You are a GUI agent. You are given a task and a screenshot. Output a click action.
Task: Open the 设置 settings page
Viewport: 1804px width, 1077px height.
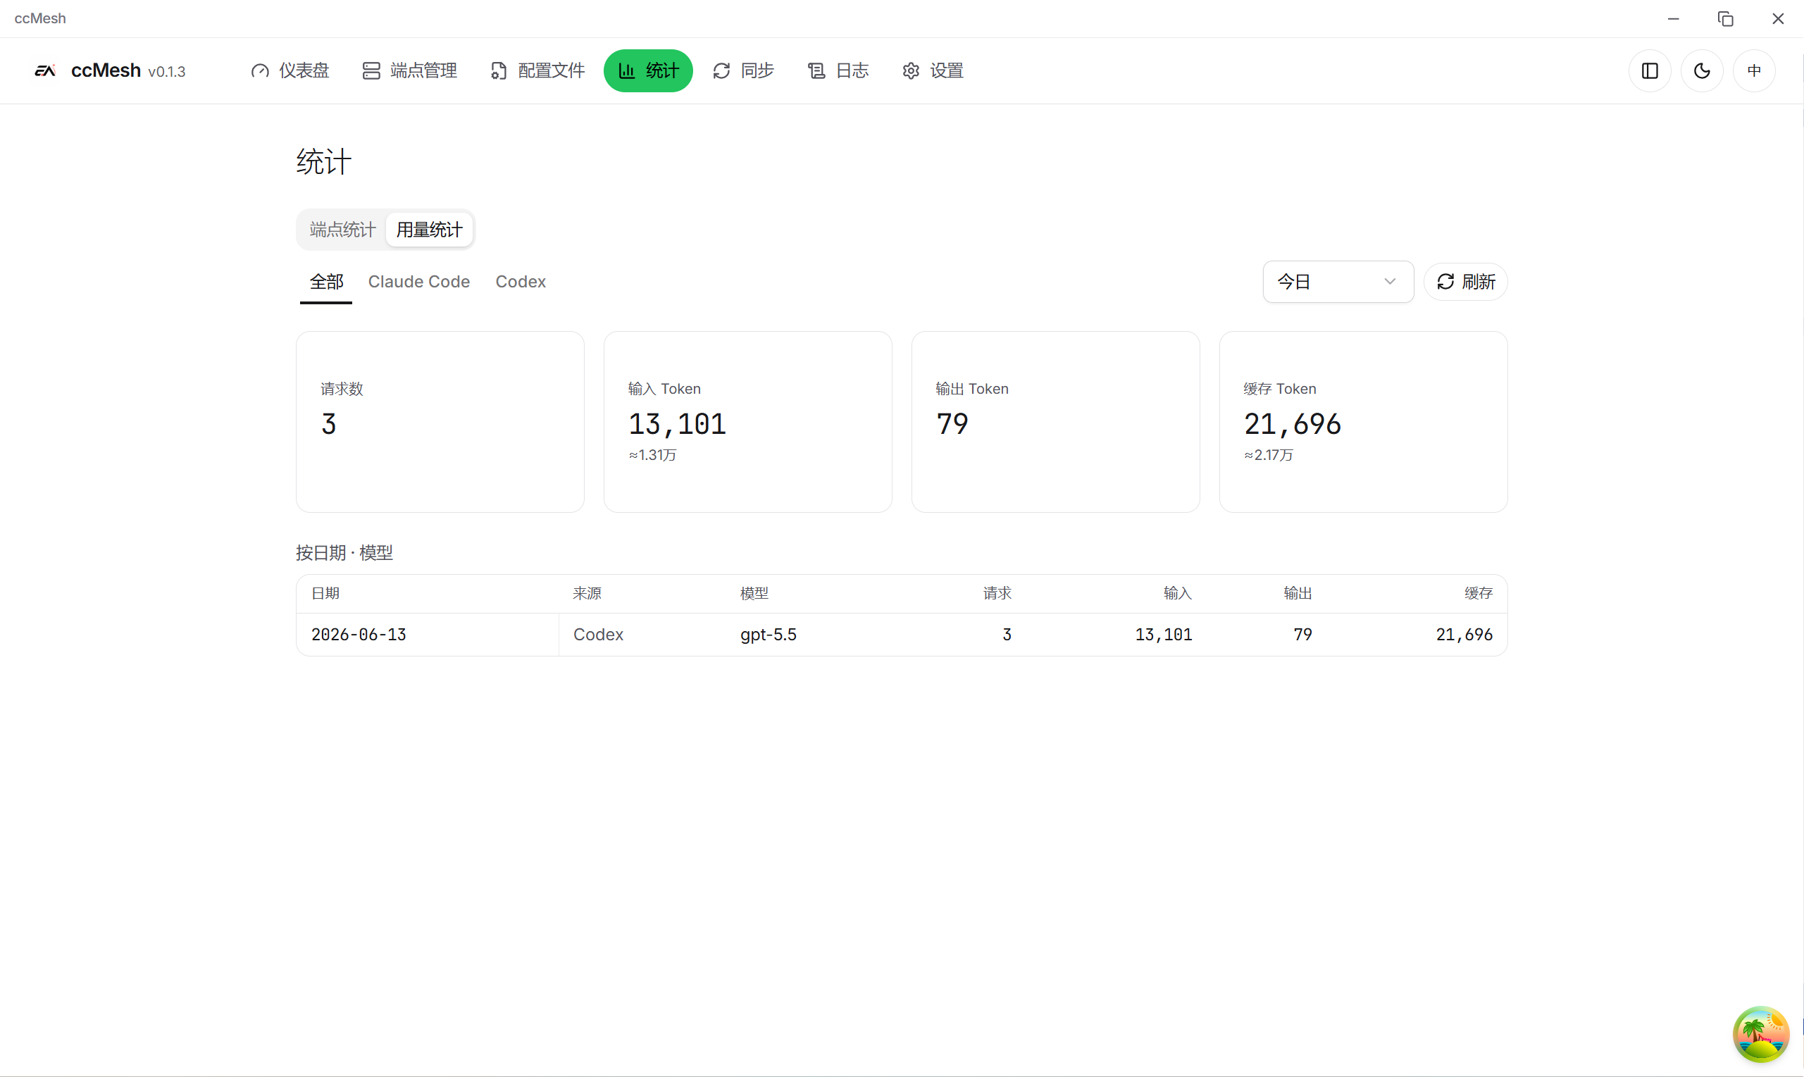click(x=933, y=70)
